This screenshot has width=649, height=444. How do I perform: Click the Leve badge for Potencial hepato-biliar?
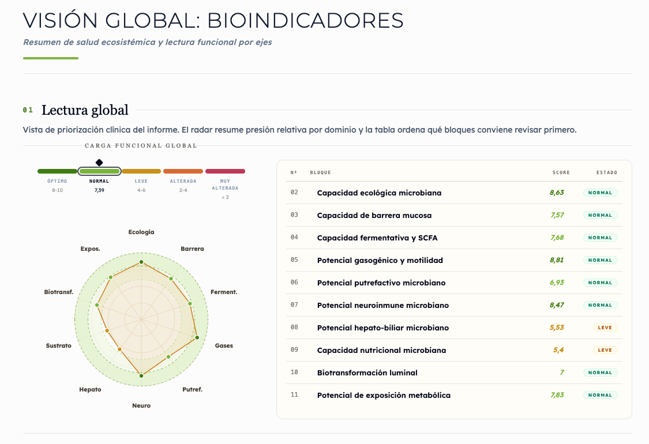tap(605, 328)
